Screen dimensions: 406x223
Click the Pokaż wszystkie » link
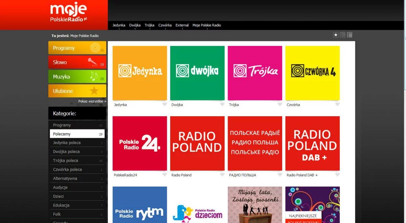click(92, 101)
